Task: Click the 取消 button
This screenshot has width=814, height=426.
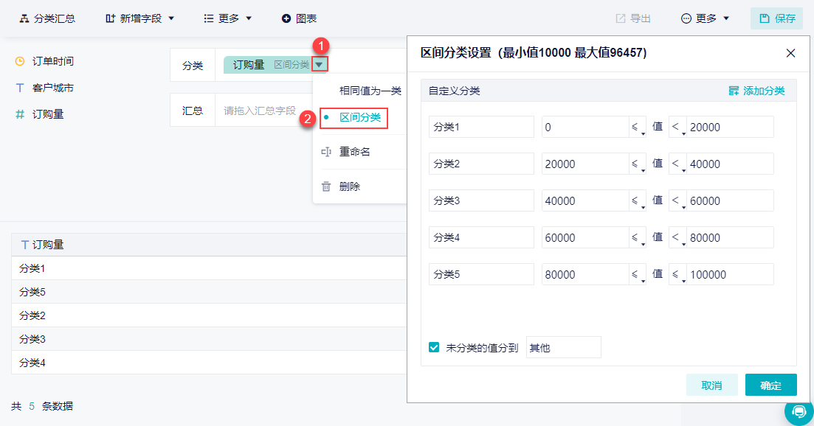Action: pos(711,385)
